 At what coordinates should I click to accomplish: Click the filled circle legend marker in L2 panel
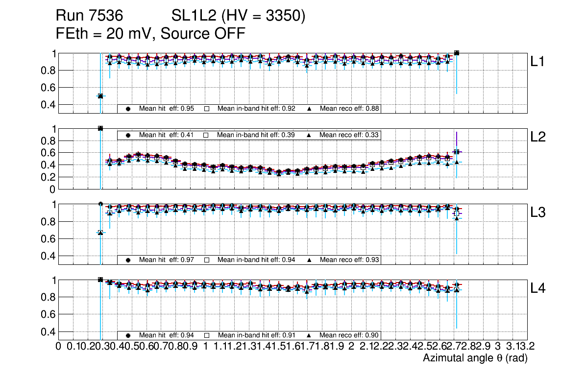tap(128, 135)
